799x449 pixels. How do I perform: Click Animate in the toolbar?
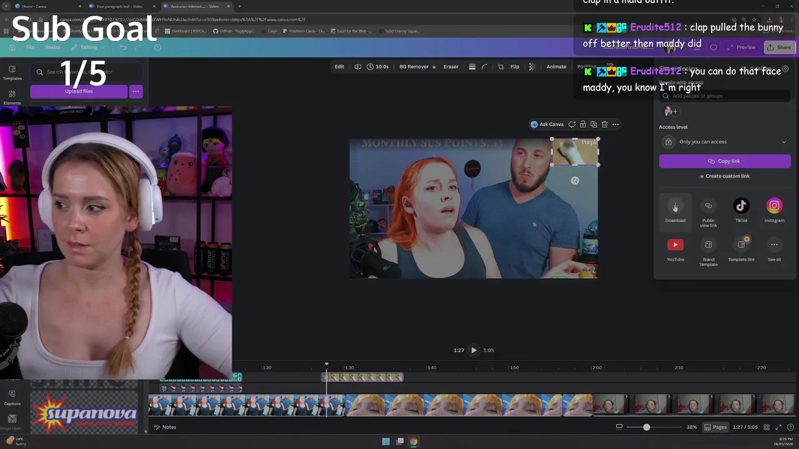(x=556, y=67)
